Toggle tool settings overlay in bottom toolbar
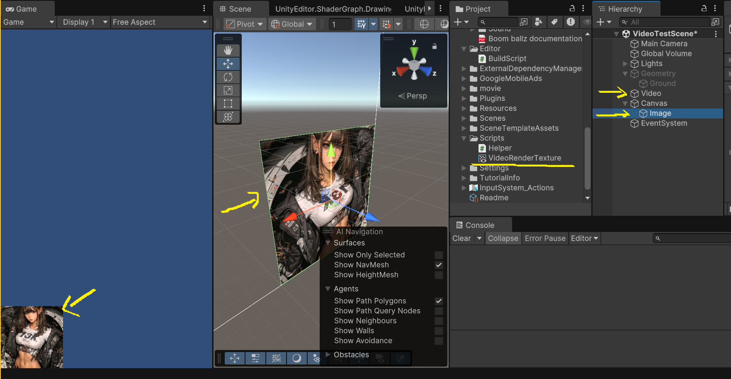 click(255, 358)
